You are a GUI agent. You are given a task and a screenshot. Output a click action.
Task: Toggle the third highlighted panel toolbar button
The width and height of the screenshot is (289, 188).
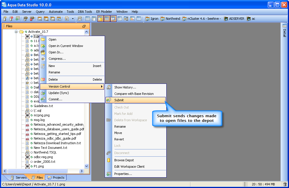pos(113,19)
